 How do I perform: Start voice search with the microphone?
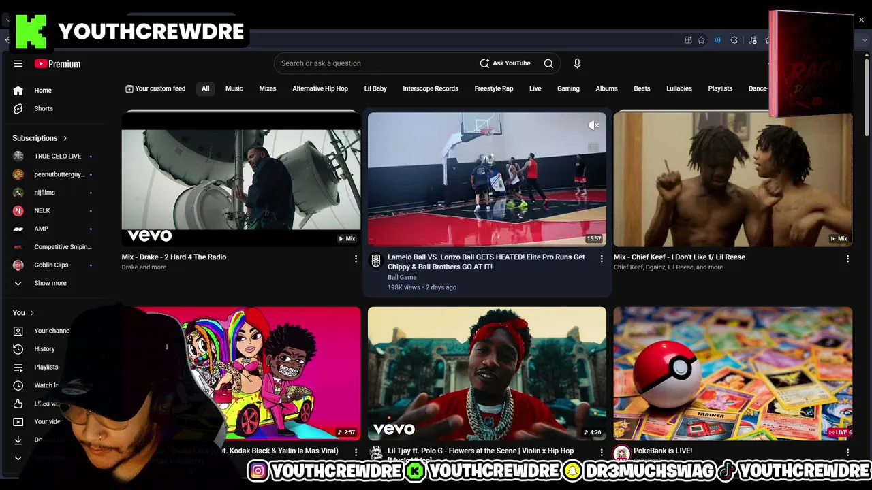[x=577, y=63]
